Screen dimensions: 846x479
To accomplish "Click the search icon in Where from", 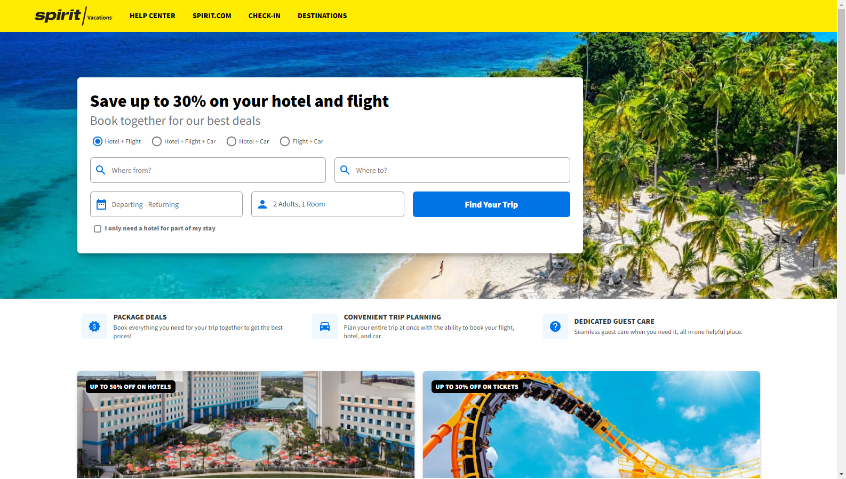I will click(x=100, y=170).
